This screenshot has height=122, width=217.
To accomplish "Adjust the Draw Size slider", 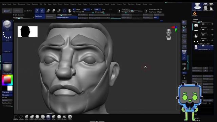I will (132, 12).
